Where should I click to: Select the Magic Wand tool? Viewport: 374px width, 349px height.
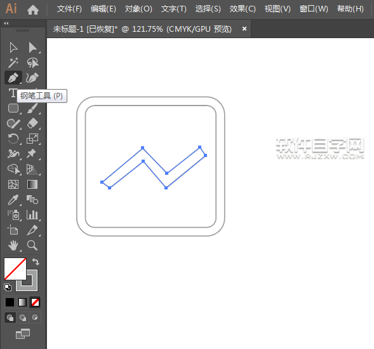[x=13, y=62]
